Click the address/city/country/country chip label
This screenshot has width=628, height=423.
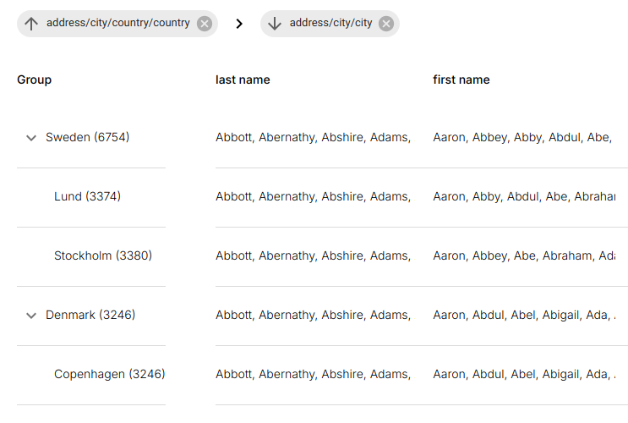(x=118, y=24)
